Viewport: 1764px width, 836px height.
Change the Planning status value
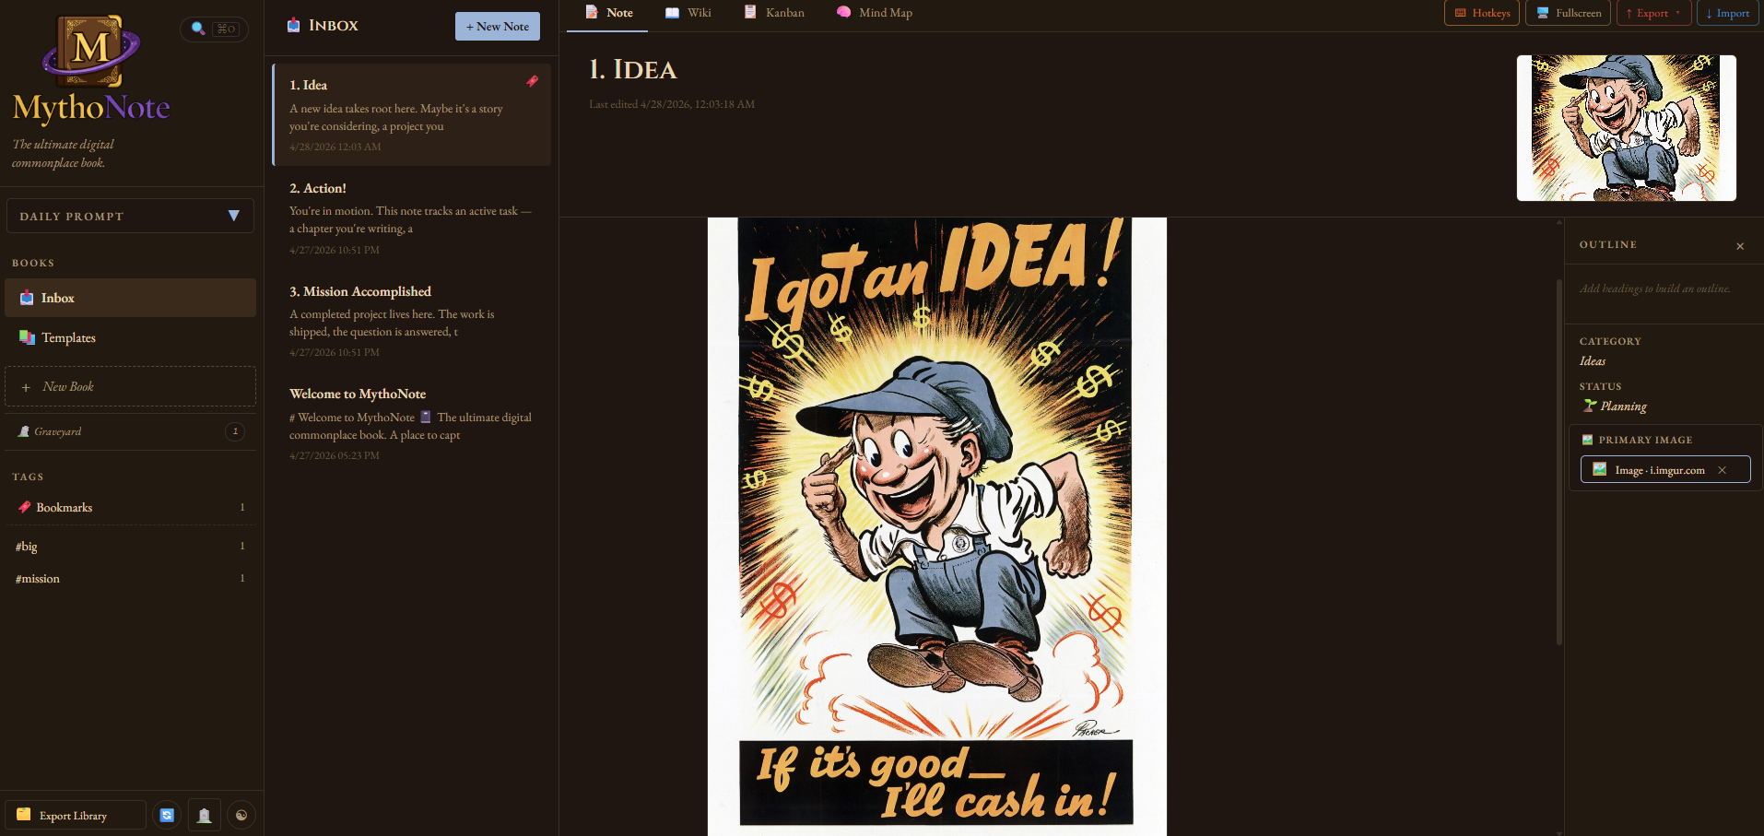[x=1623, y=406]
